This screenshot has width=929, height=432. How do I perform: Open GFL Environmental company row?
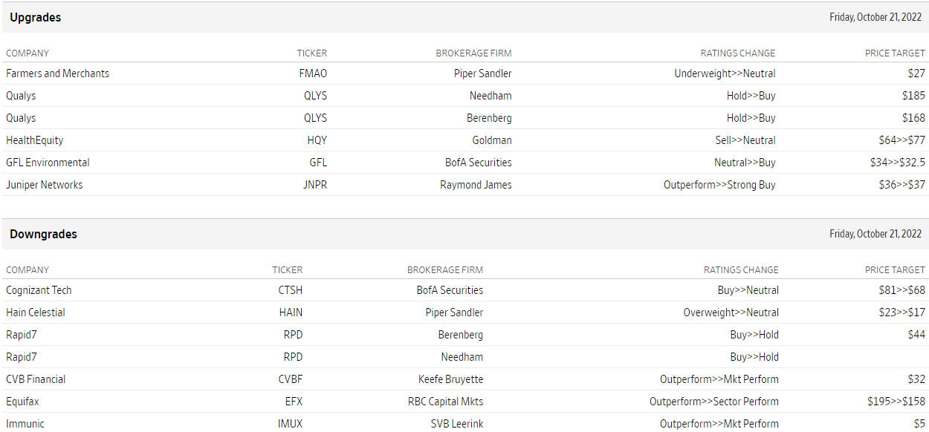pos(48,163)
